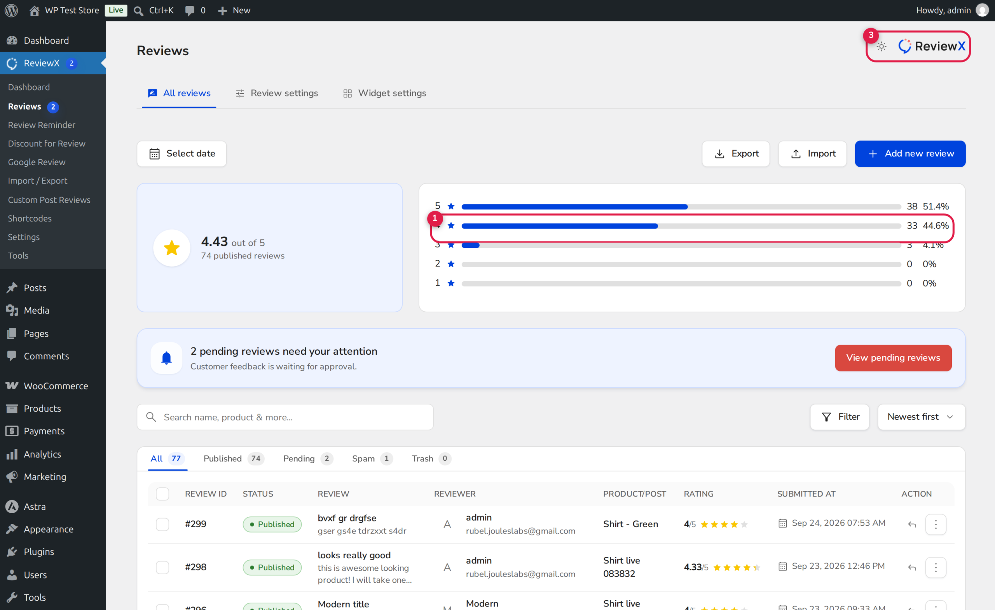The height and width of the screenshot is (610, 995).
Task: Click the reply arrow icon for review #298
Action: (x=912, y=568)
